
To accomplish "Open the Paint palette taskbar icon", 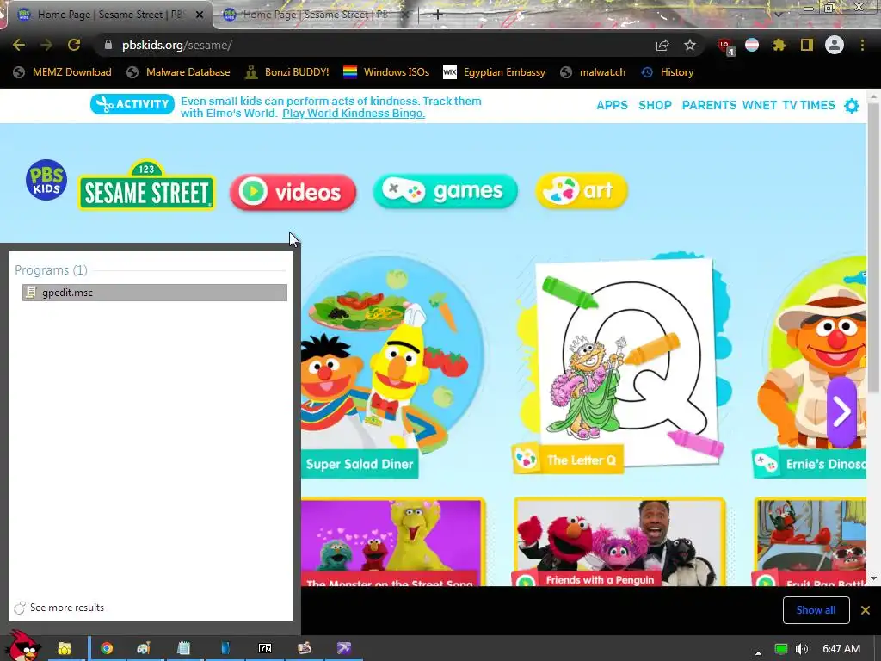I will (144, 649).
